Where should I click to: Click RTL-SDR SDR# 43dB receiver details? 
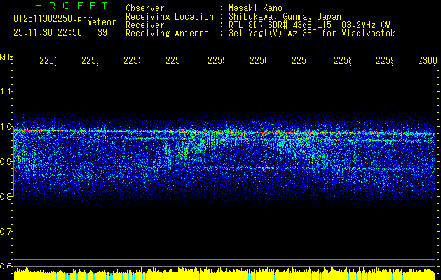coord(309,25)
